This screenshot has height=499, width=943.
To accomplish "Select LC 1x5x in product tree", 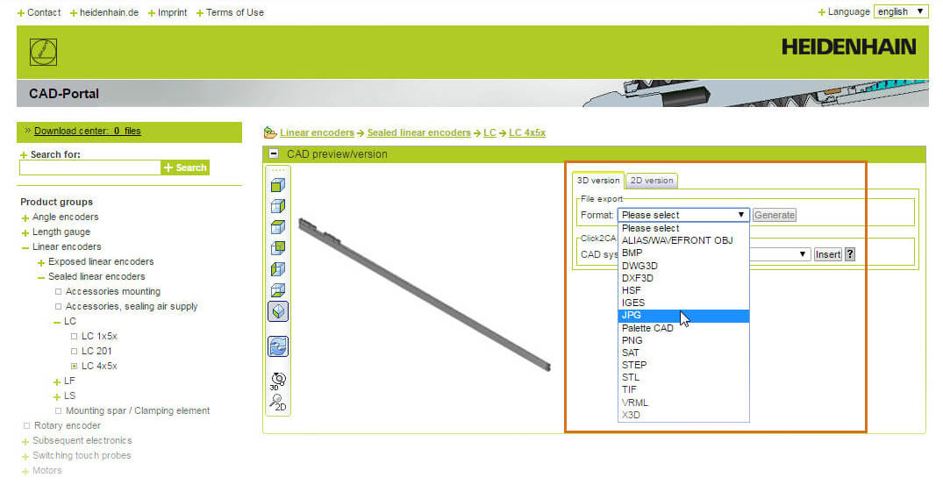I will tap(99, 336).
